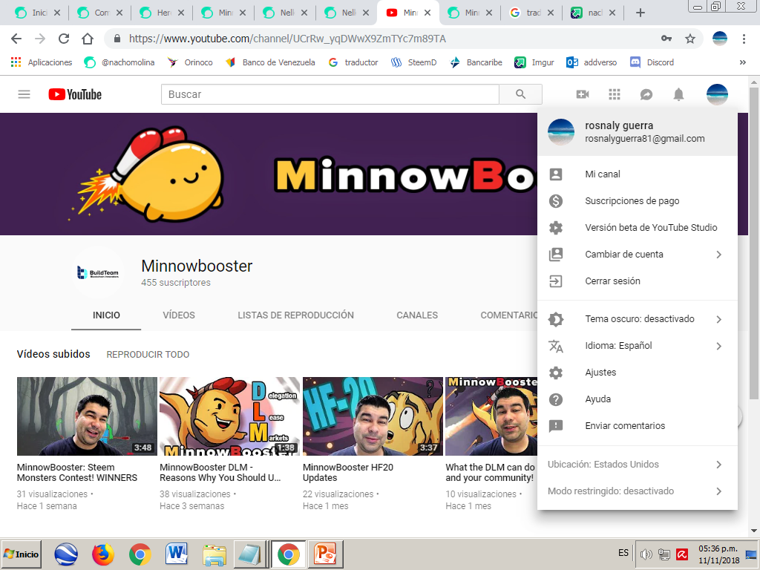Click the Suscripciones de pago dollar icon
This screenshot has width=760, height=570.
[x=556, y=200]
